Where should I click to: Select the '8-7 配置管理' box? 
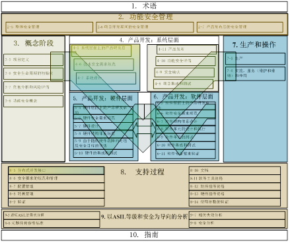[x=56, y=186]
